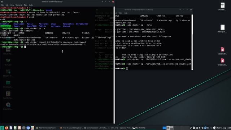
Task: Click scrollbar of front terminal window
Action: coord(114,65)
